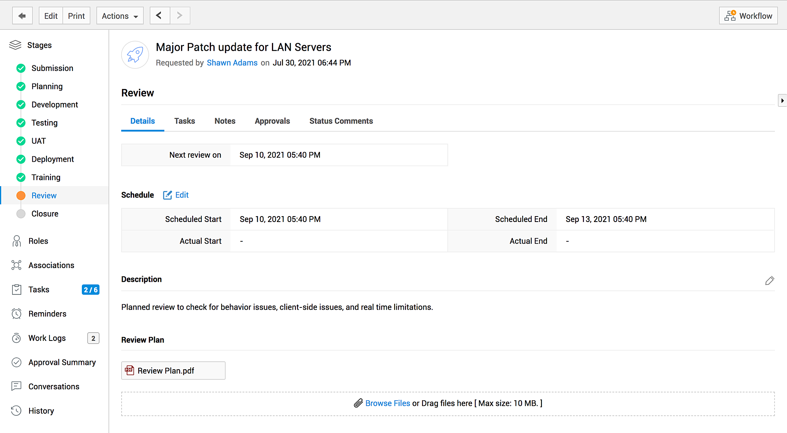787x433 pixels.
Task: Click the PDF icon of Review Plan.pdf
Action: 129,370
